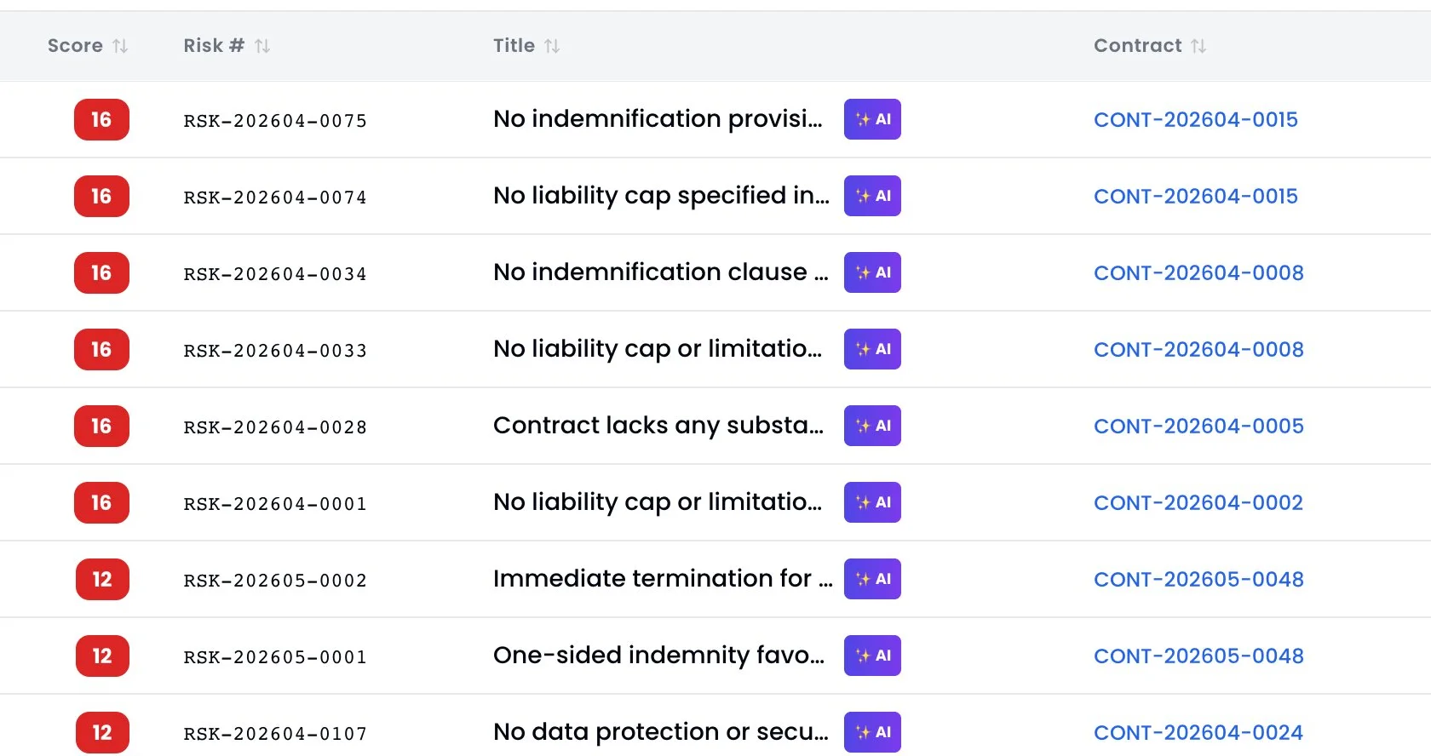Click AI badge for RSK-202604-0107
The height and width of the screenshot is (756, 1431).
pos(872,732)
